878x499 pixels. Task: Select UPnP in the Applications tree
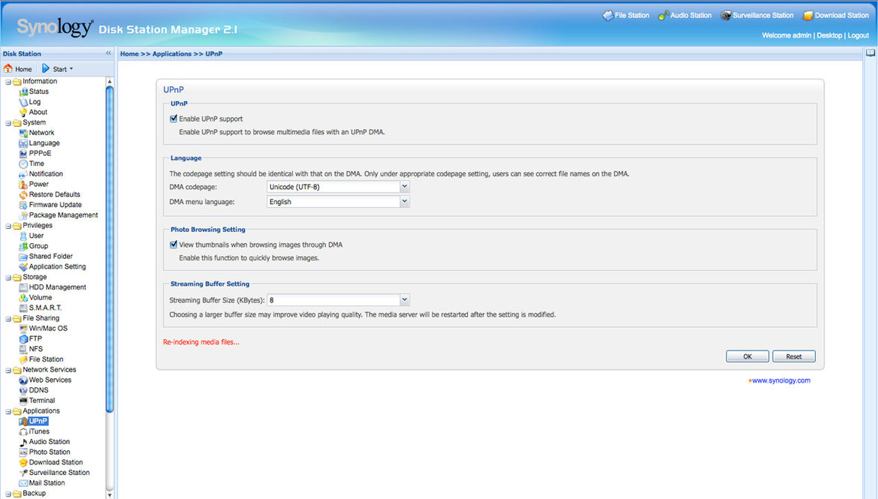click(x=38, y=421)
